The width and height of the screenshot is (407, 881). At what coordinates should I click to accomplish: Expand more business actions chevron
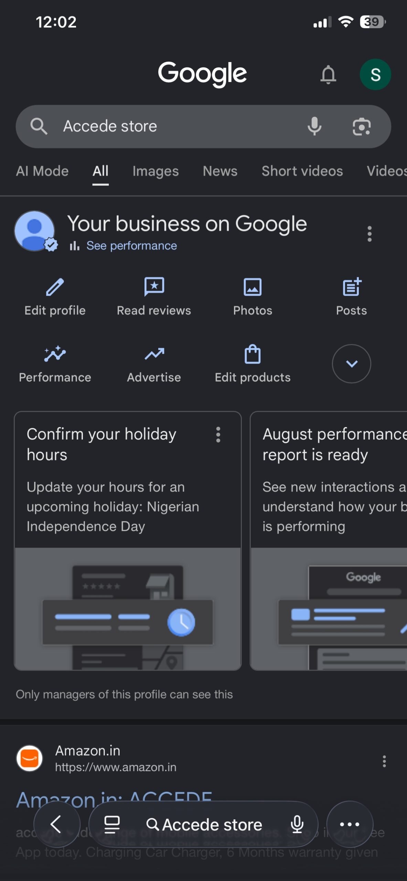(x=351, y=364)
